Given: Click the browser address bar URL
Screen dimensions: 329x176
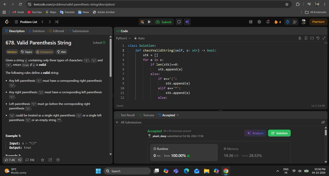Looking at the screenshot, I should [74, 4].
